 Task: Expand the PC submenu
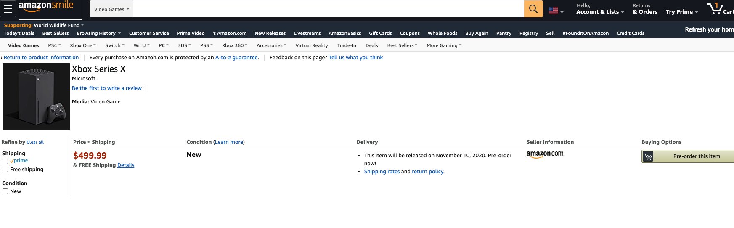pos(164,45)
